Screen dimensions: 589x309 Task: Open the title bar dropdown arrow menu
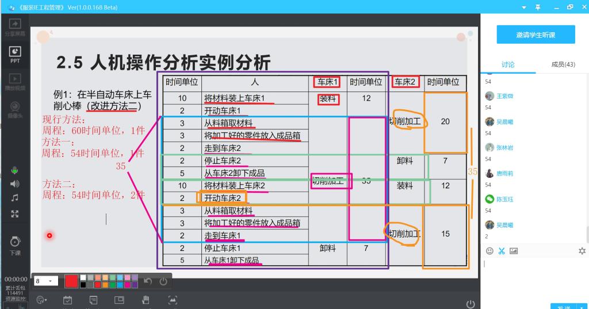click(524, 7)
